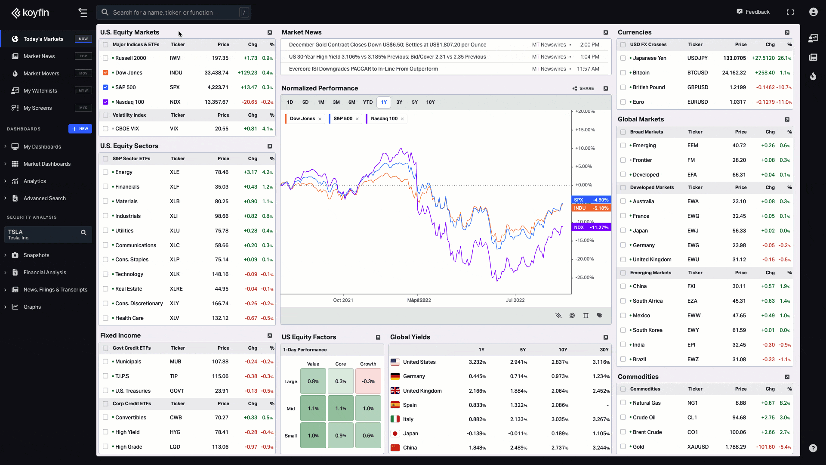The height and width of the screenshot is (465, 826).
Task: Check the Municipals checkbox
Action: [105, 362]
